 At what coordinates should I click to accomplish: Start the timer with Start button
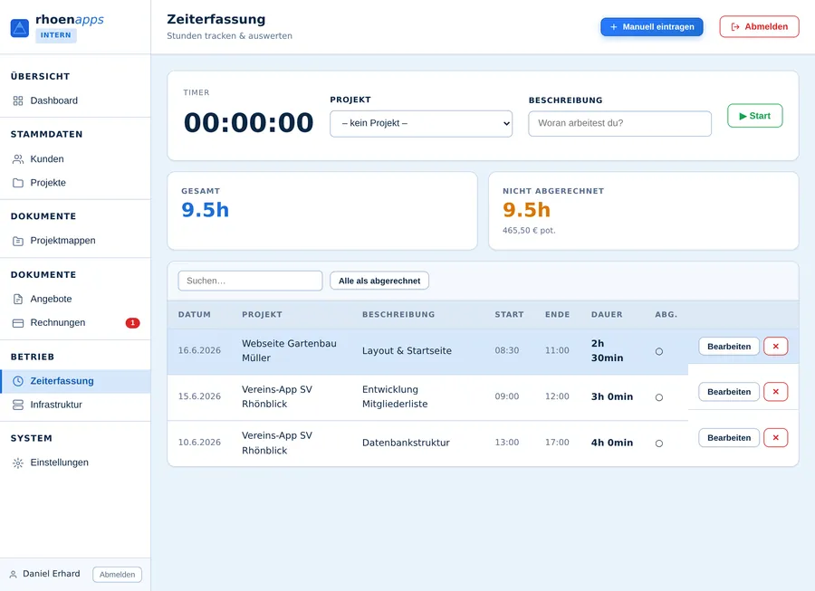(x=754, y=116)
